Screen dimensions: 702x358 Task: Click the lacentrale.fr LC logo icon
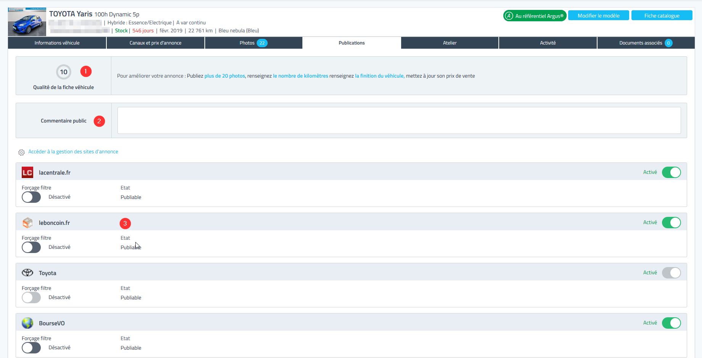27,172
